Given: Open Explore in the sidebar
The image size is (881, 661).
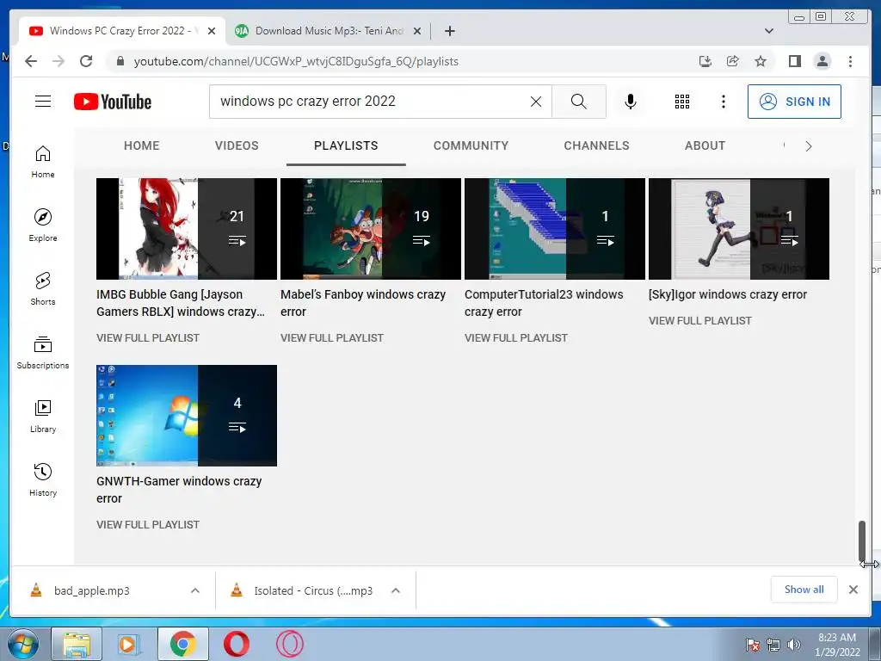Looking at the screenshot, I should pos(43,225).
